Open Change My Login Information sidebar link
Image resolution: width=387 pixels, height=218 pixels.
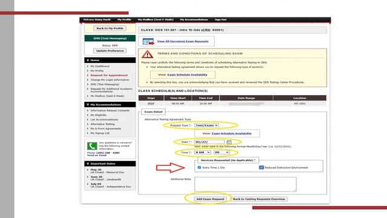[x=109, y=80]
